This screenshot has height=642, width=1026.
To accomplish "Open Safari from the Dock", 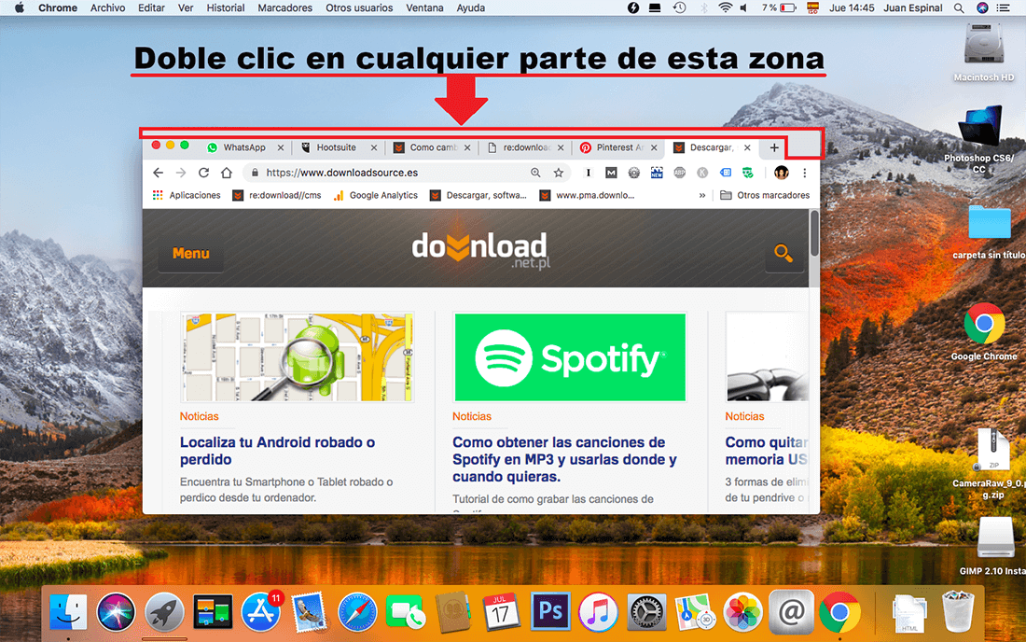I will pyautogui.click(x=357, y=612).
